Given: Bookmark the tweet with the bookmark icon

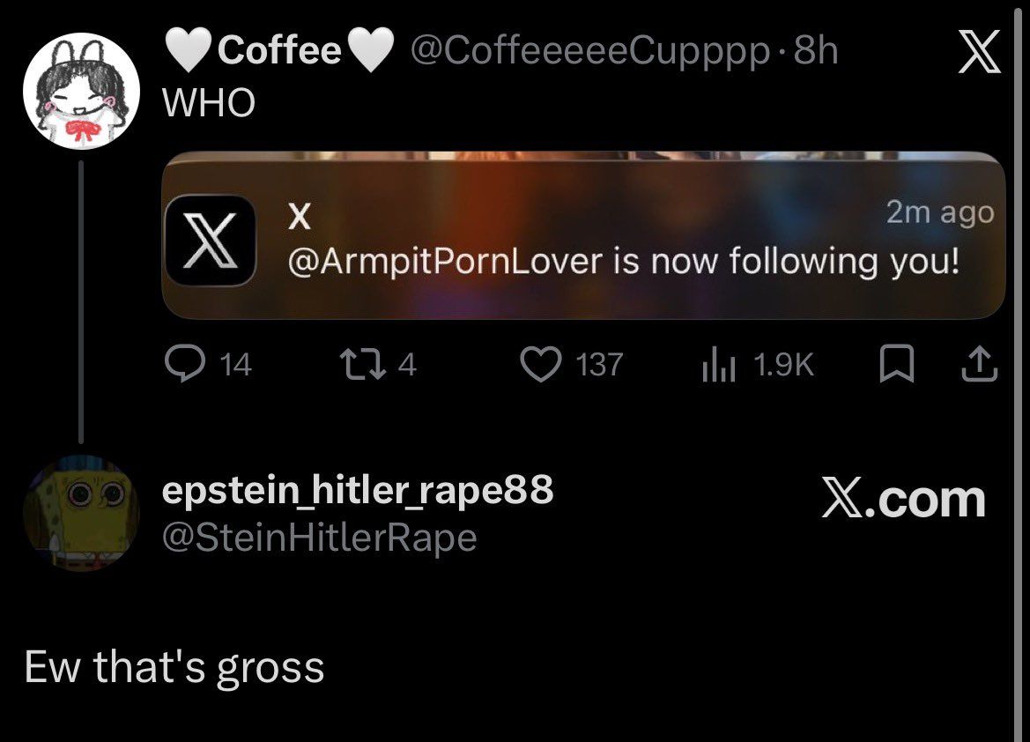Looking at the screenshot, I should pos(899,362).
